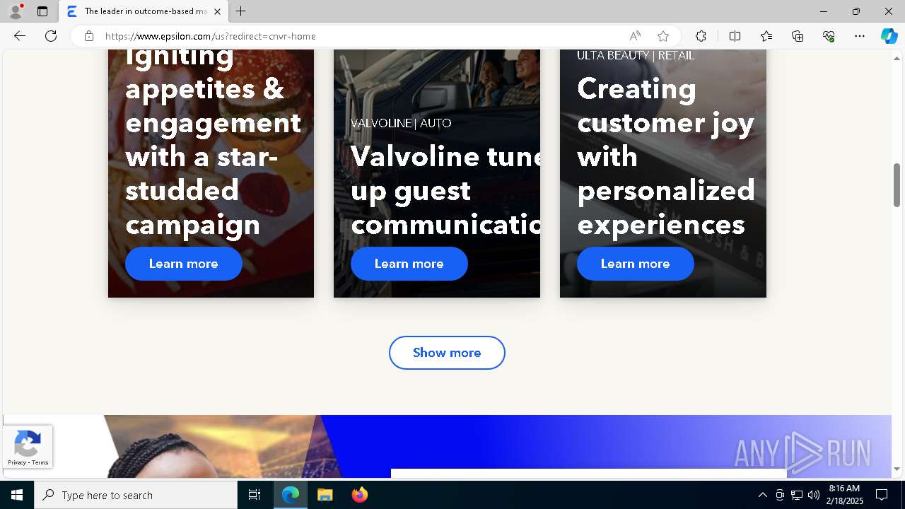Open the Collections icon

point(798,36)
